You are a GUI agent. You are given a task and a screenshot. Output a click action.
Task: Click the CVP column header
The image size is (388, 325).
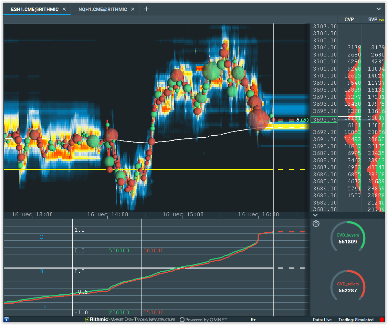pos(349,19)
